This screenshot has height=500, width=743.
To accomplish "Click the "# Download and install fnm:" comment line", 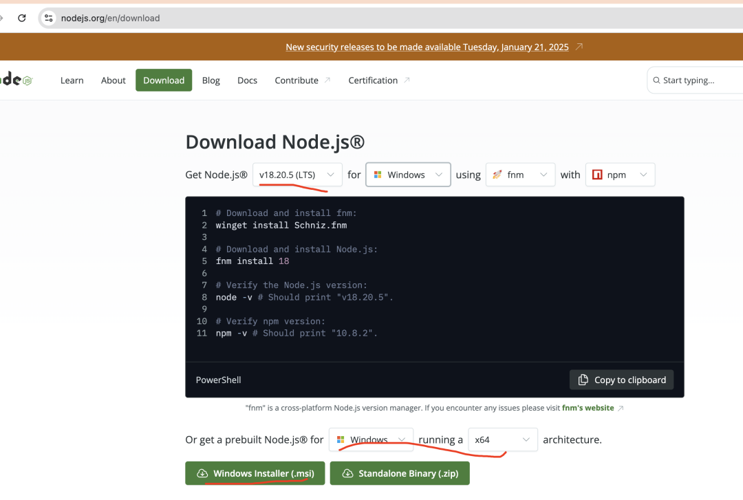I will pyautogui.click(x=286, y=213).
